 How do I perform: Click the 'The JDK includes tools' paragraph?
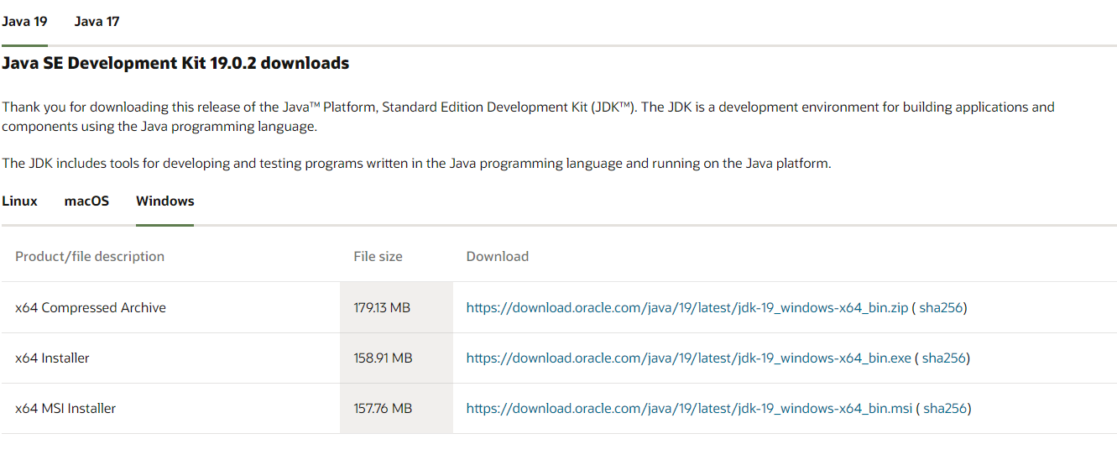[x=416, y=164]
